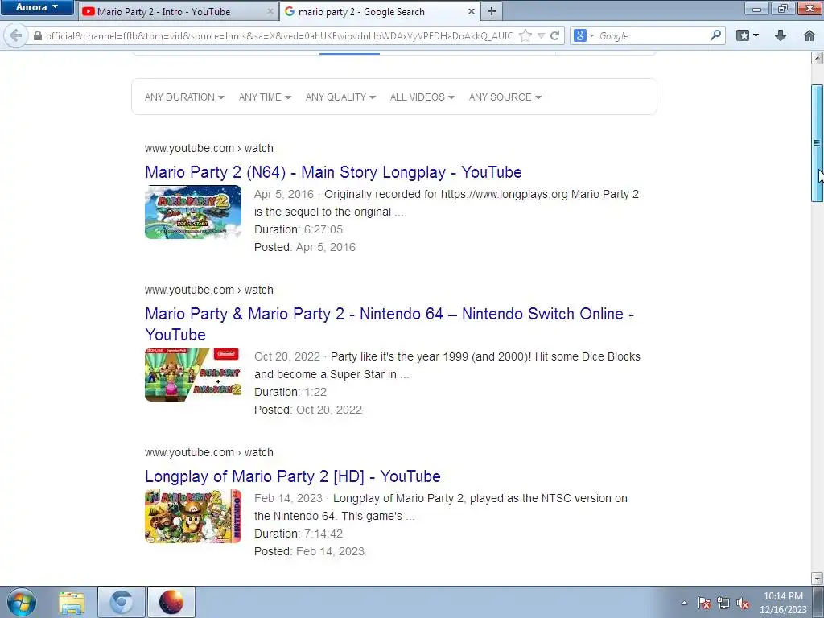
Task: Open the Action Center flag tray icon
Action: tap(704, 603)
